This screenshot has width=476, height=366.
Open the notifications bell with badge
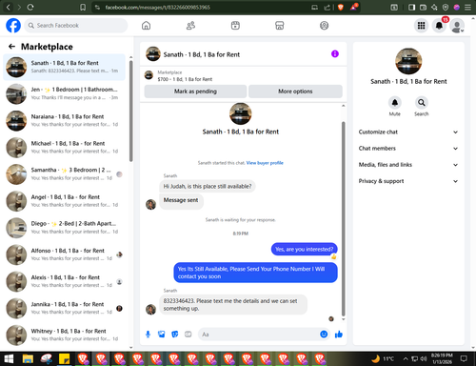click(439, 26)
